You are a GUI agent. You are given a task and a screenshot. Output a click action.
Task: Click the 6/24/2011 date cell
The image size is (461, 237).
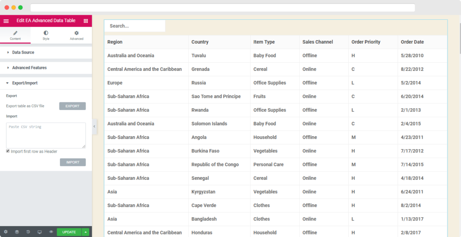(x=422, y=191)
